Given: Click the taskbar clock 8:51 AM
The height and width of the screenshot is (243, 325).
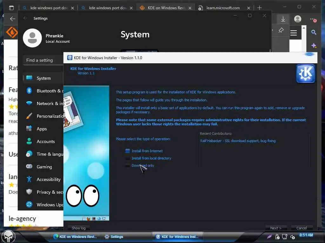Looking at the screenshot, I should (306, 235).
